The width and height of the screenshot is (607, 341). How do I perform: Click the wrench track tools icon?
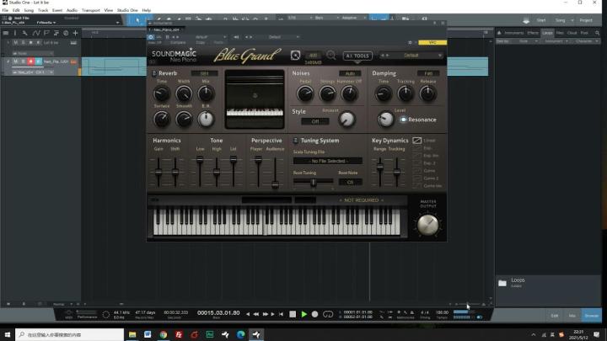pos(24,33)
